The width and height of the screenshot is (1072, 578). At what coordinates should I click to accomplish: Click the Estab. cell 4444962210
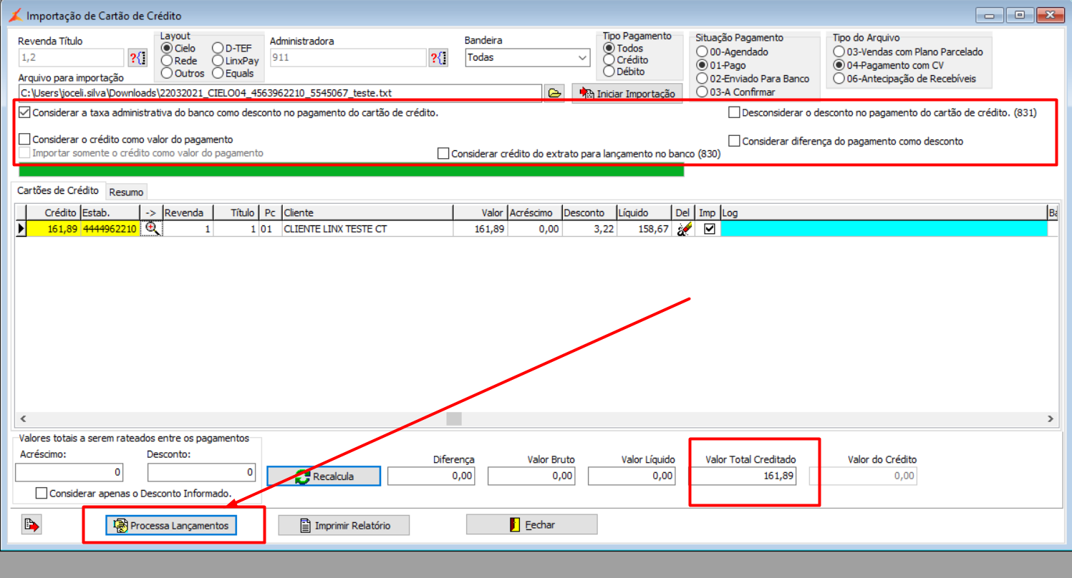110,229
